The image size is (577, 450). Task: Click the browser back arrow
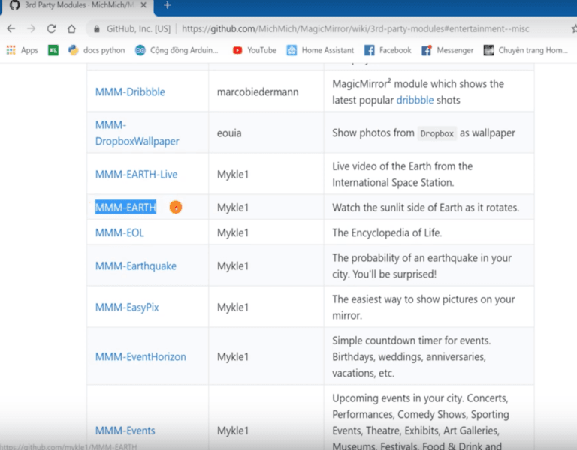point(11,28)
